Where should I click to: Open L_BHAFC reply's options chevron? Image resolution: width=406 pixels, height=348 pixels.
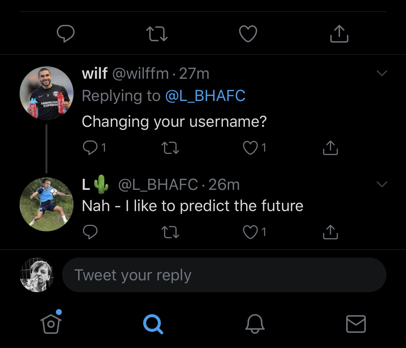[381, 184]
